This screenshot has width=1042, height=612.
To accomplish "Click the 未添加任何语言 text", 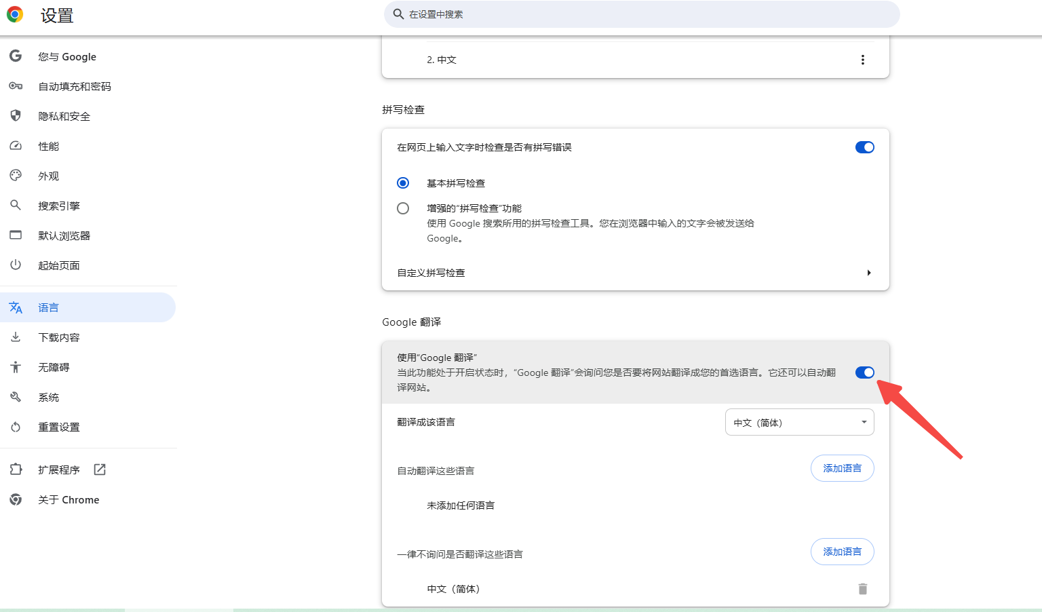I will click(x=461, y=505).
